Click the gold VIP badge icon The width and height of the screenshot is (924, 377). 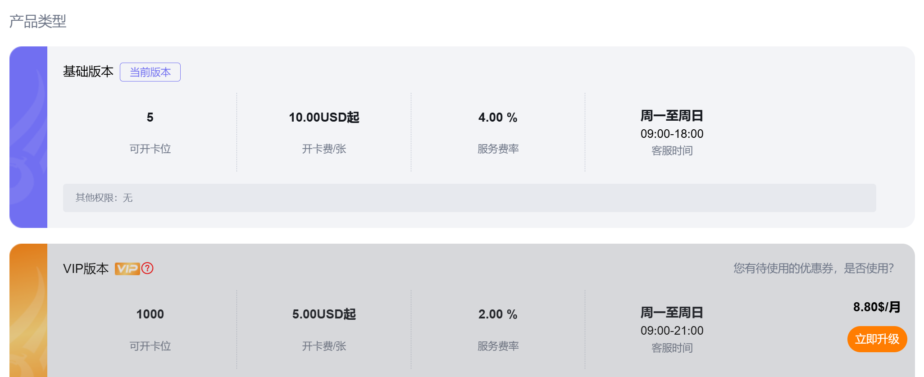(127, 269)
